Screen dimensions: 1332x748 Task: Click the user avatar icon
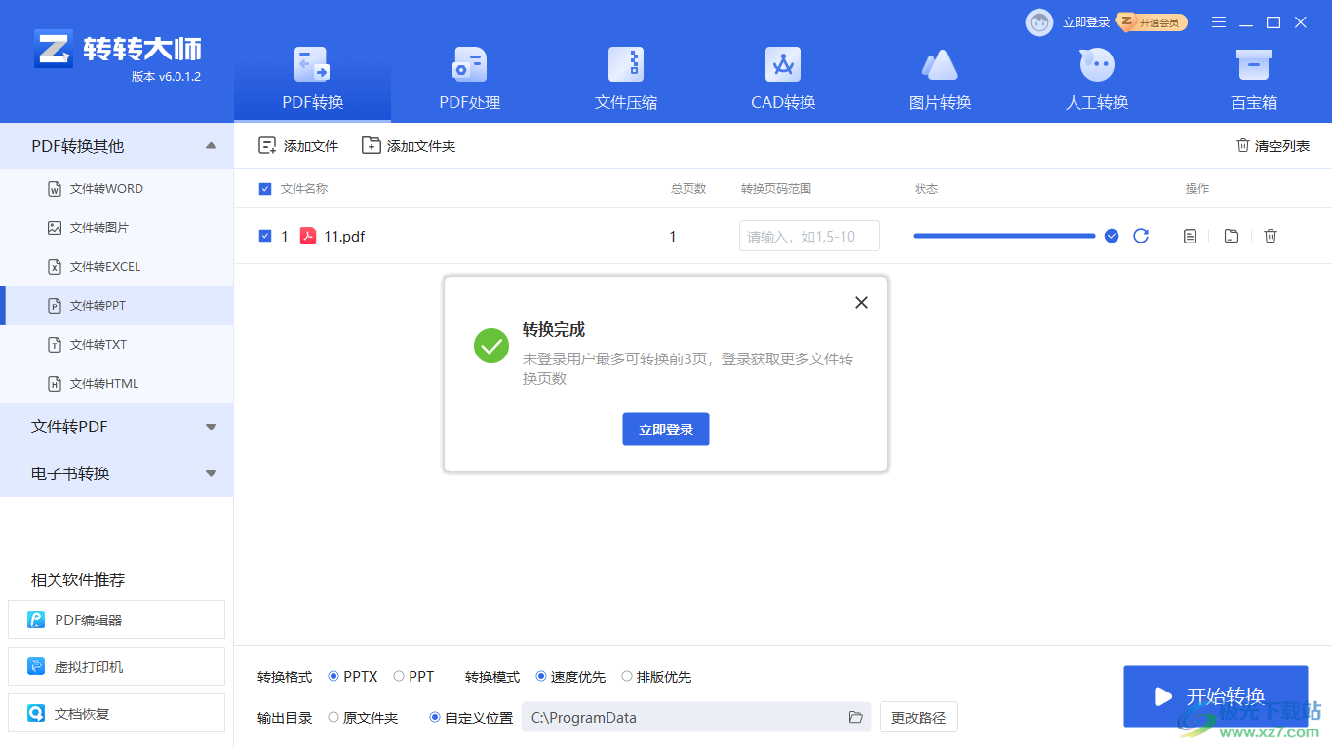[1039, 22]
